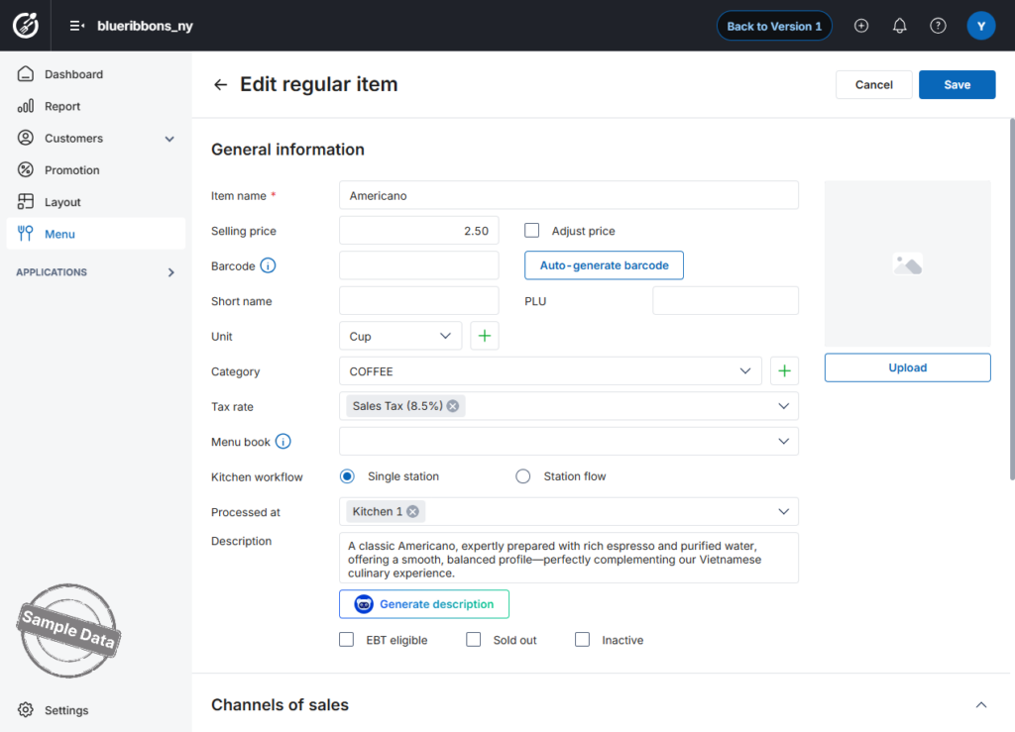Click the Report bar chart icon

tap(25, 106)
